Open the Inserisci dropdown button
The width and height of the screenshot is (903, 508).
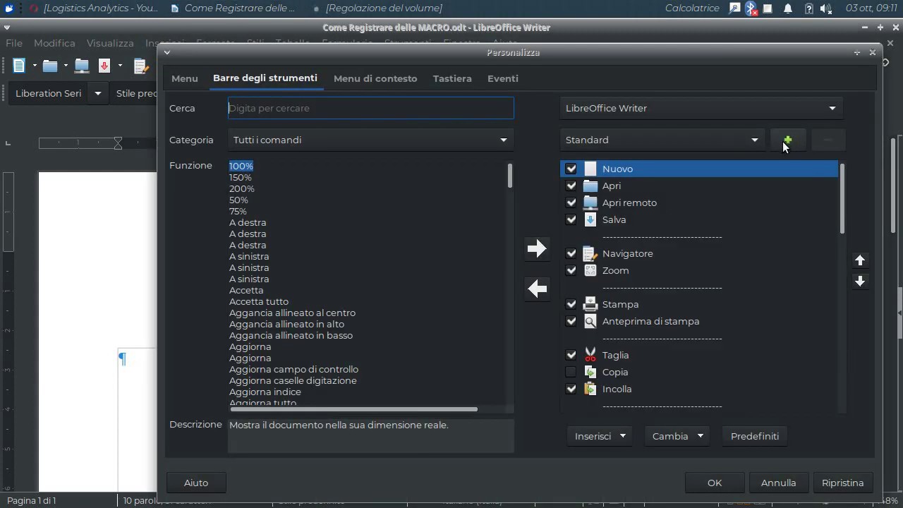pos(599,436)
